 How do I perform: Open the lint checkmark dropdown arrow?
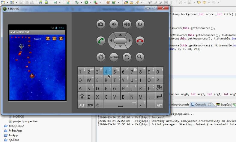point(60,2)
